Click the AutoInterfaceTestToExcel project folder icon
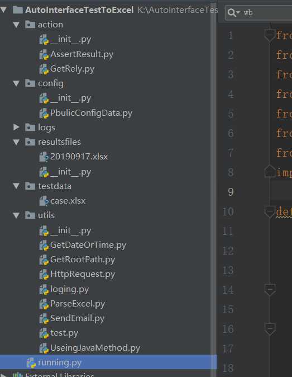The image size is (292, 377). pos(17,10)
